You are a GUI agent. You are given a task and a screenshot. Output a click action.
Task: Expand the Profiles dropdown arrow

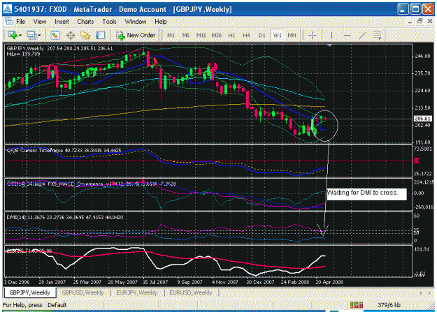tap(39, 36)
